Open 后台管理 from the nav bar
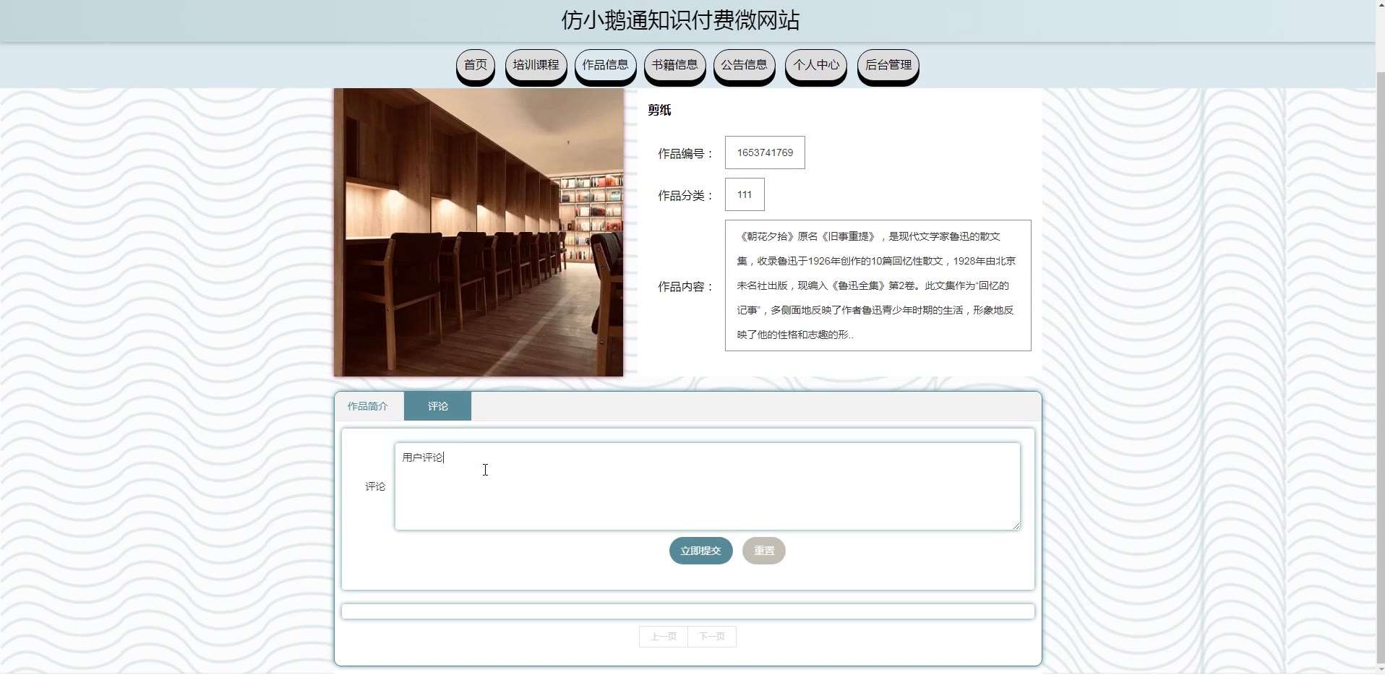1385x675 pixels. click(888, 65)
